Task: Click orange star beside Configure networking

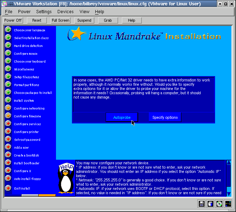Action: coord(8,108)
